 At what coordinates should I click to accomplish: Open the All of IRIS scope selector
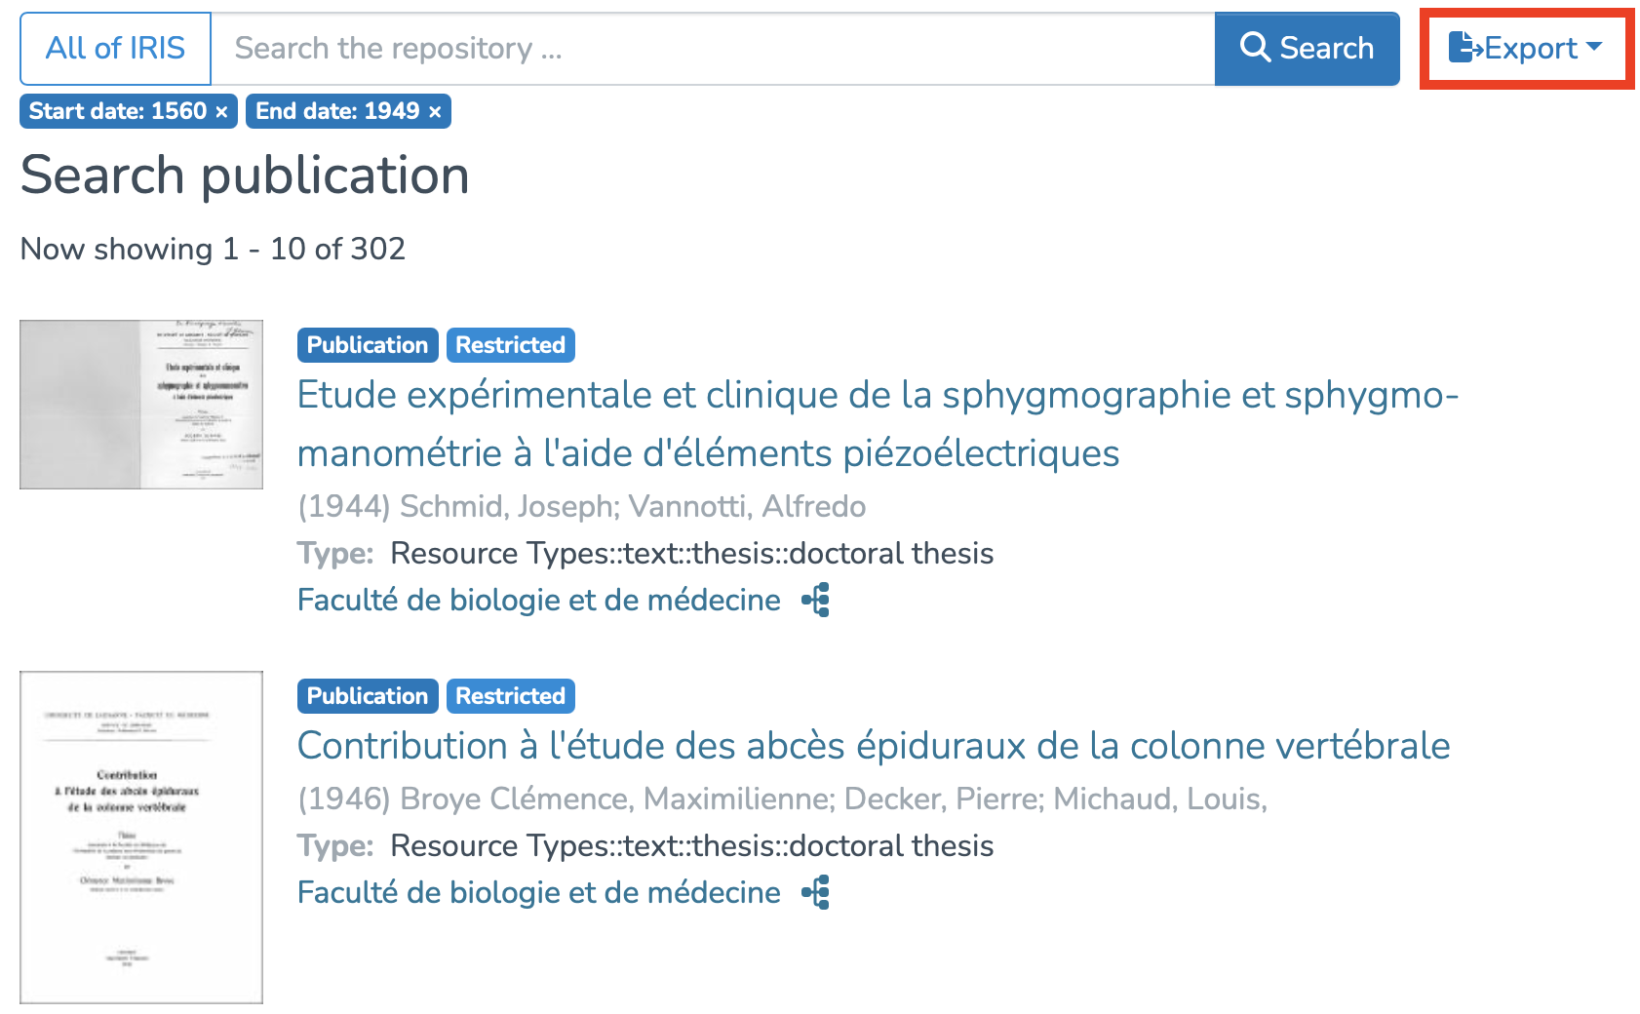pyautogui.click(x=115, y=49)
